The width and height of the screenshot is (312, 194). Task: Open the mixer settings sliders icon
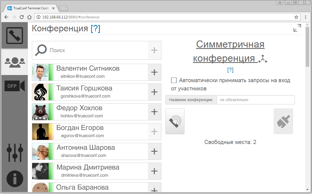[15, 153]
